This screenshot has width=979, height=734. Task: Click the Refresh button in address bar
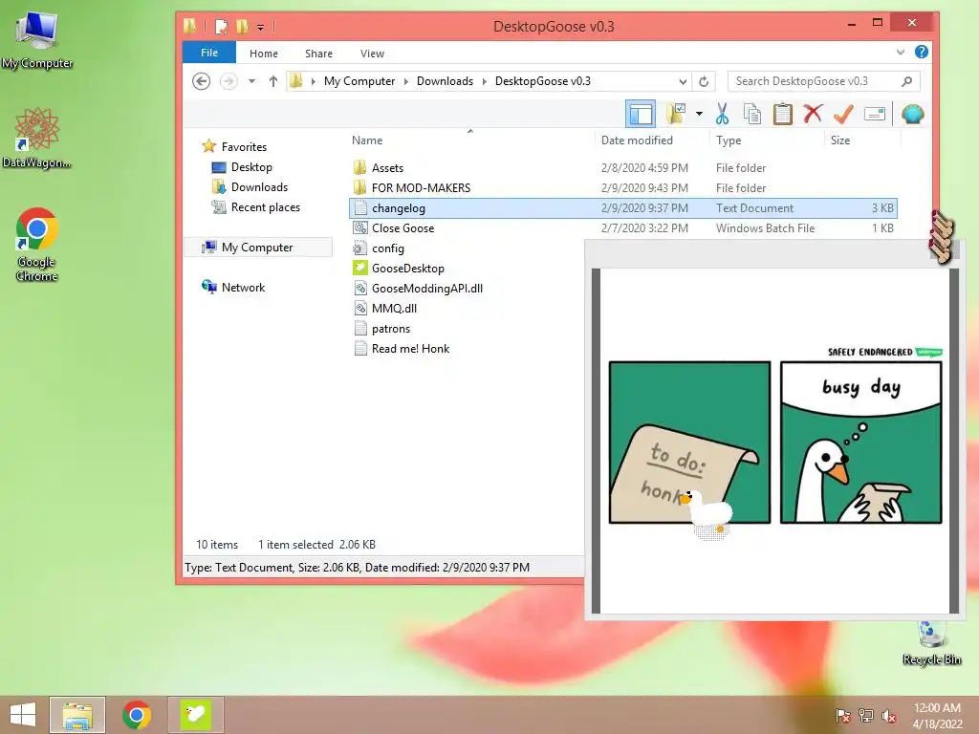click(704, 81)
